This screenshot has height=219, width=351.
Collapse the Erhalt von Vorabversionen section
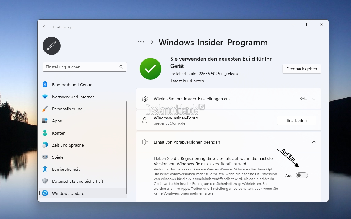point(314,142)
